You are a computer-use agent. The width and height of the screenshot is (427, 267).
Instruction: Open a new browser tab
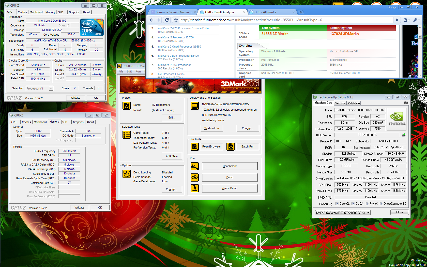tap(301, 12)
